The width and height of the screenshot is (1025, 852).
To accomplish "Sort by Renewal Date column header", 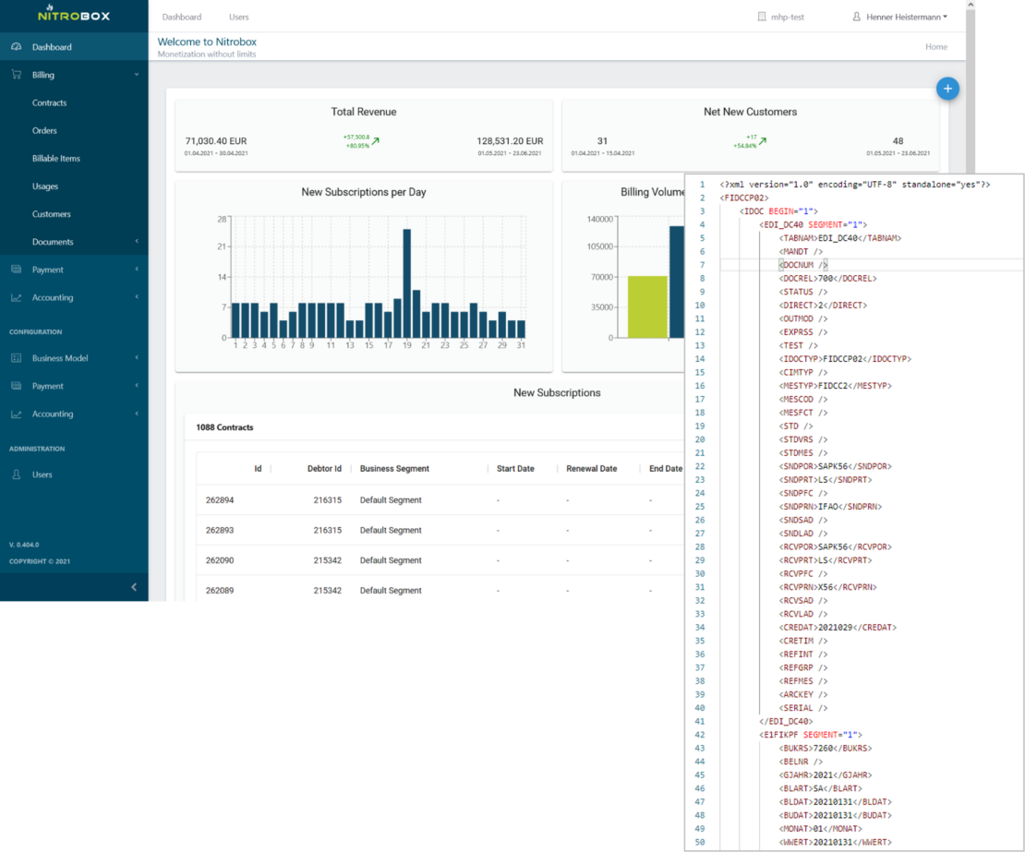I will tap(592, 469).
